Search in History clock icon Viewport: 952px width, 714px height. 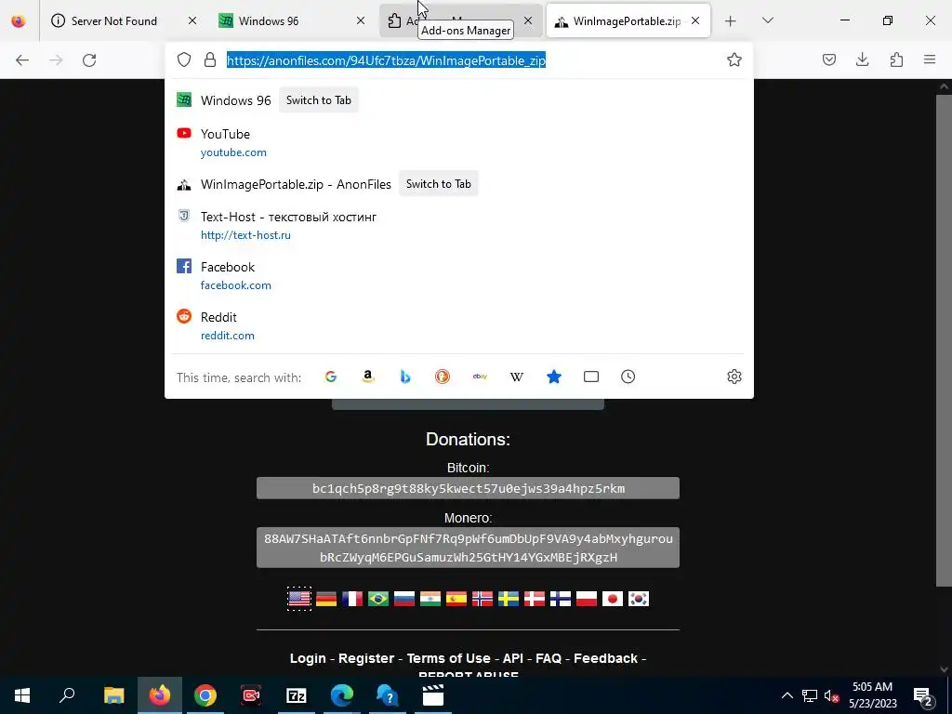pyautogui.click(x=628, y=377)
